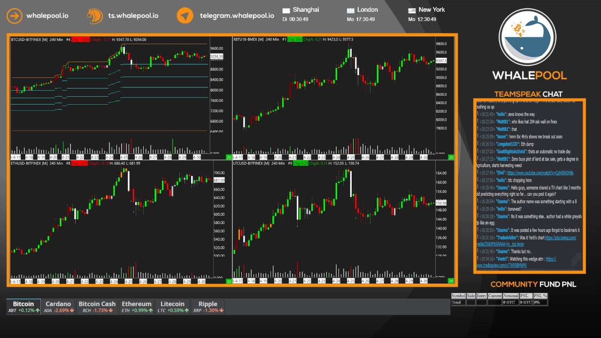
Task: Click the PNL % column header
Action: pyautogui.click(x=540, y=296)
